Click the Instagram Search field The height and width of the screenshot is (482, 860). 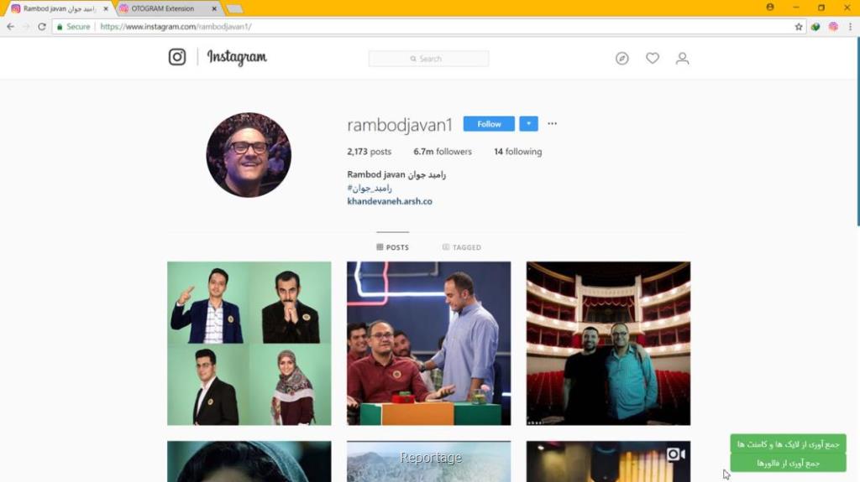[428, 59]
